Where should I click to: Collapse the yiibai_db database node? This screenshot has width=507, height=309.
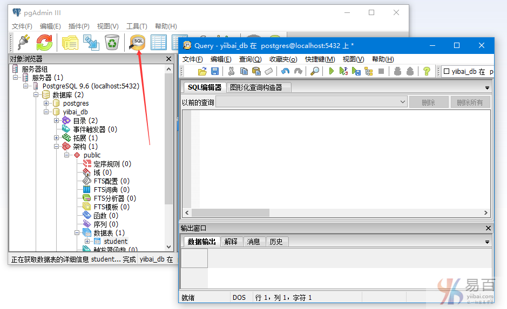coord(46,112)
